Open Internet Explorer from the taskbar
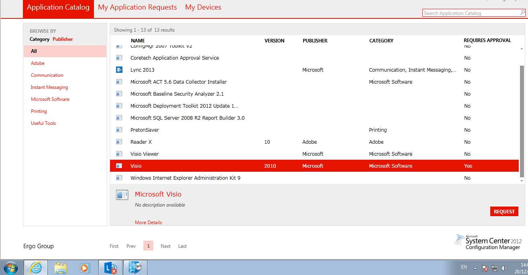This screenshot has height=275, width=528. [36, 267]
